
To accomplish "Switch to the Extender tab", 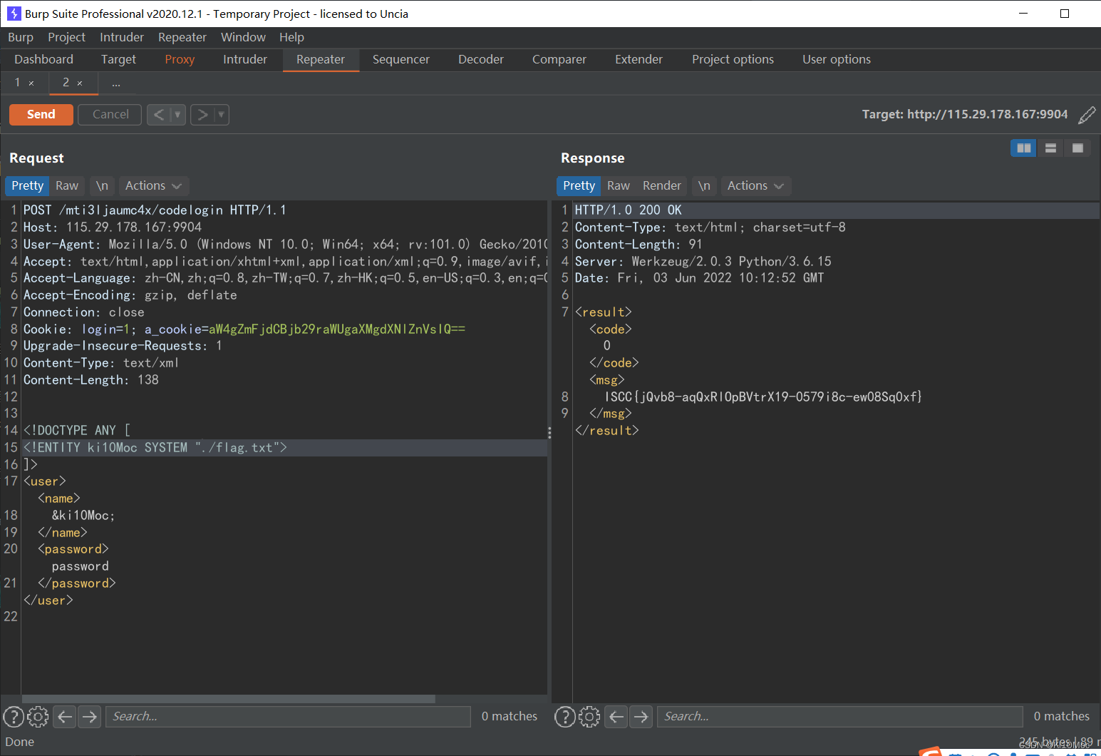I will [639, 60].
